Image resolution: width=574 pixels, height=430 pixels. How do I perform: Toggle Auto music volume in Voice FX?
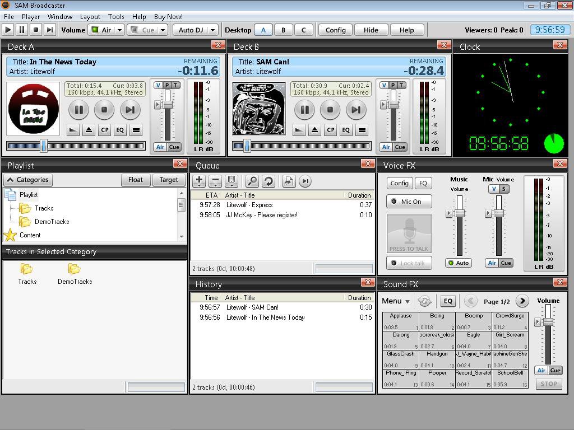pyautogui.click(x=458, y=263)
